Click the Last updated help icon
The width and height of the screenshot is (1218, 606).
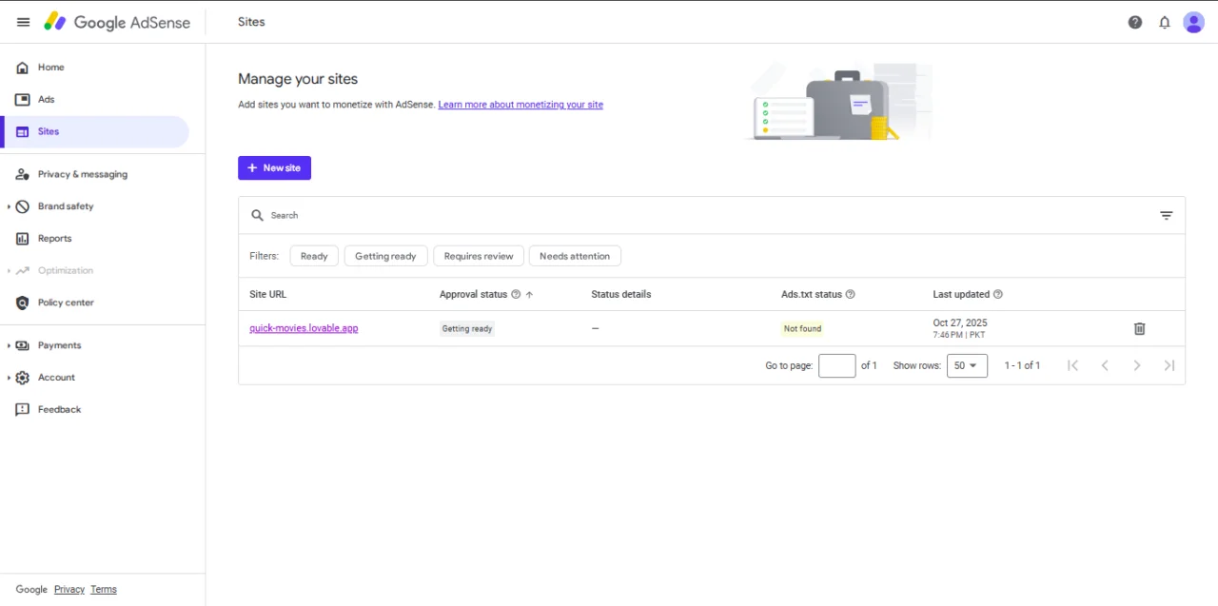(x=998, y=294)
